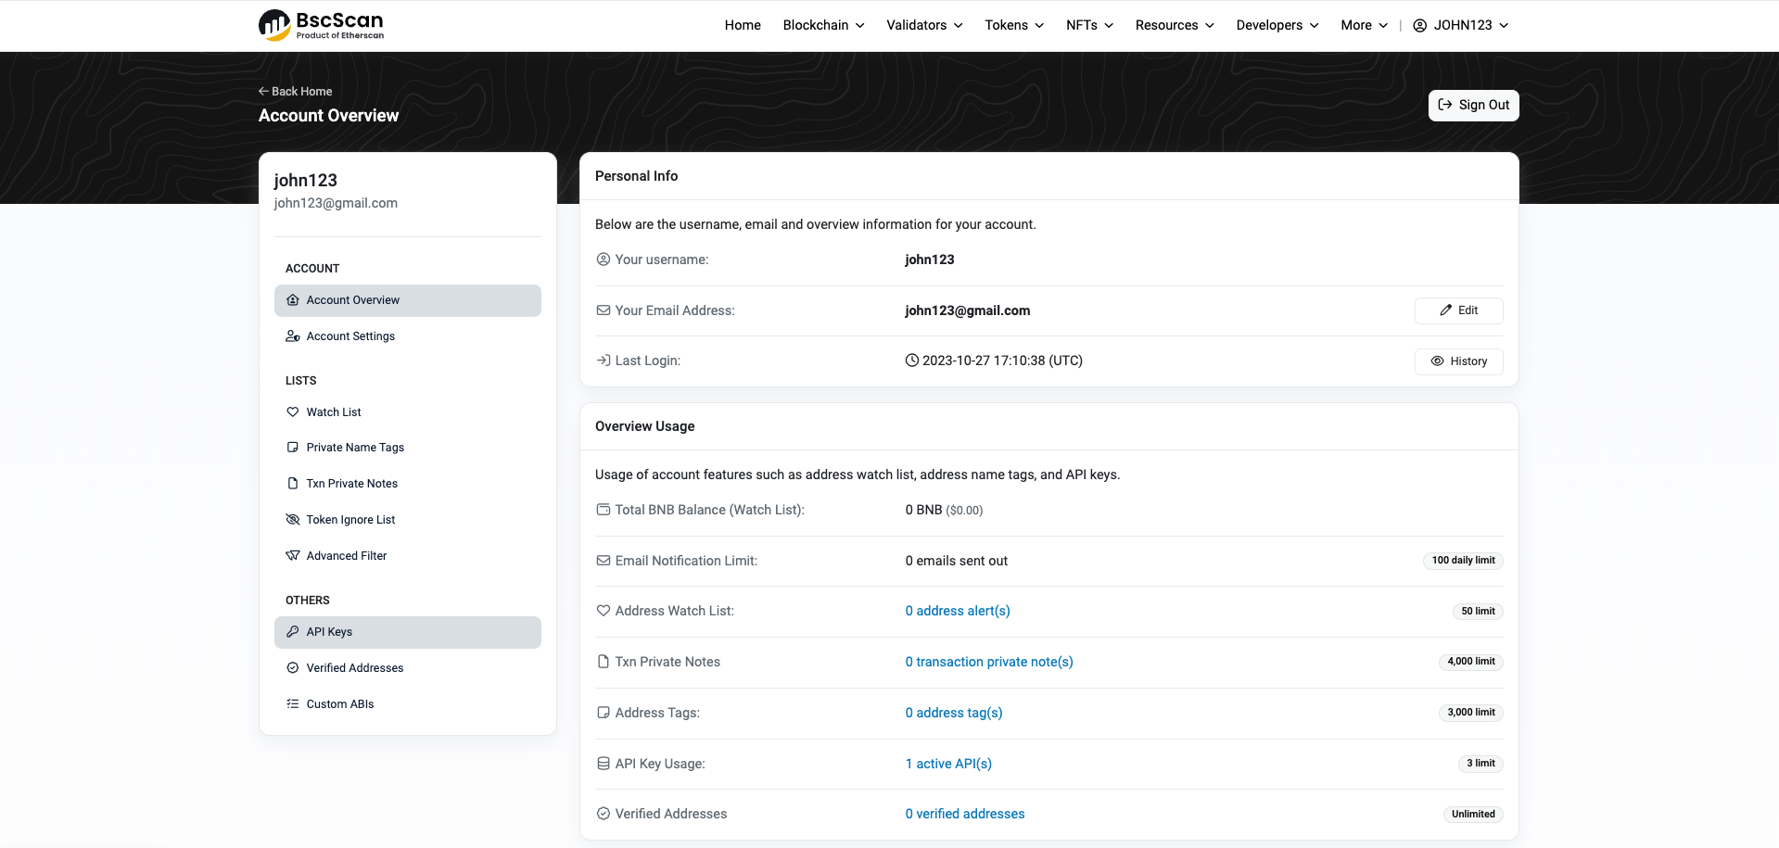The width and height of the screenshot is (1779, 848).
Task: Click the list icon beside Custom ABIs
Action: pos(293,704)
